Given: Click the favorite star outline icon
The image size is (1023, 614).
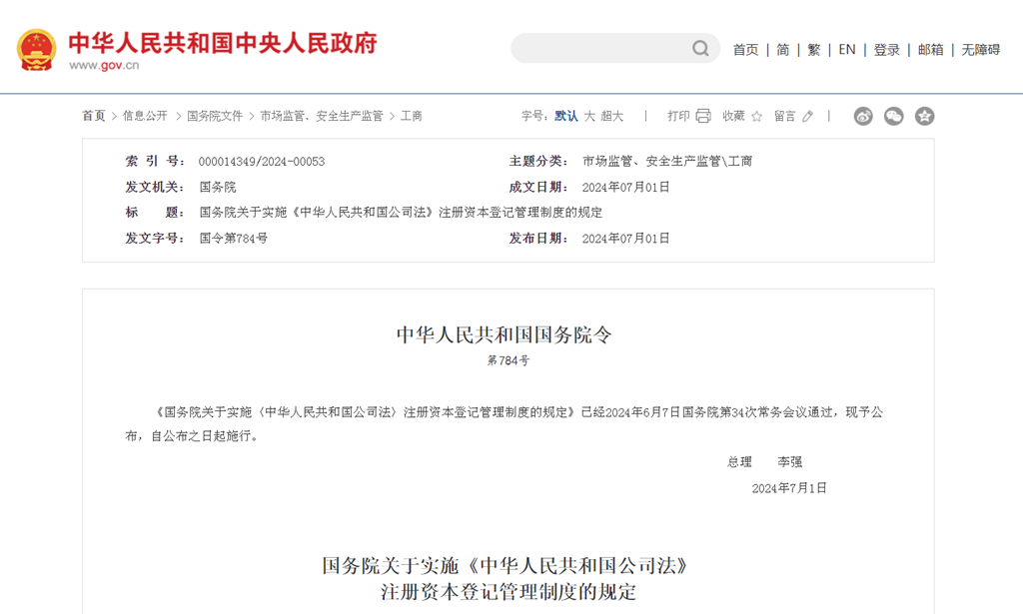Looking at the screenshot, I should point(757,116).
